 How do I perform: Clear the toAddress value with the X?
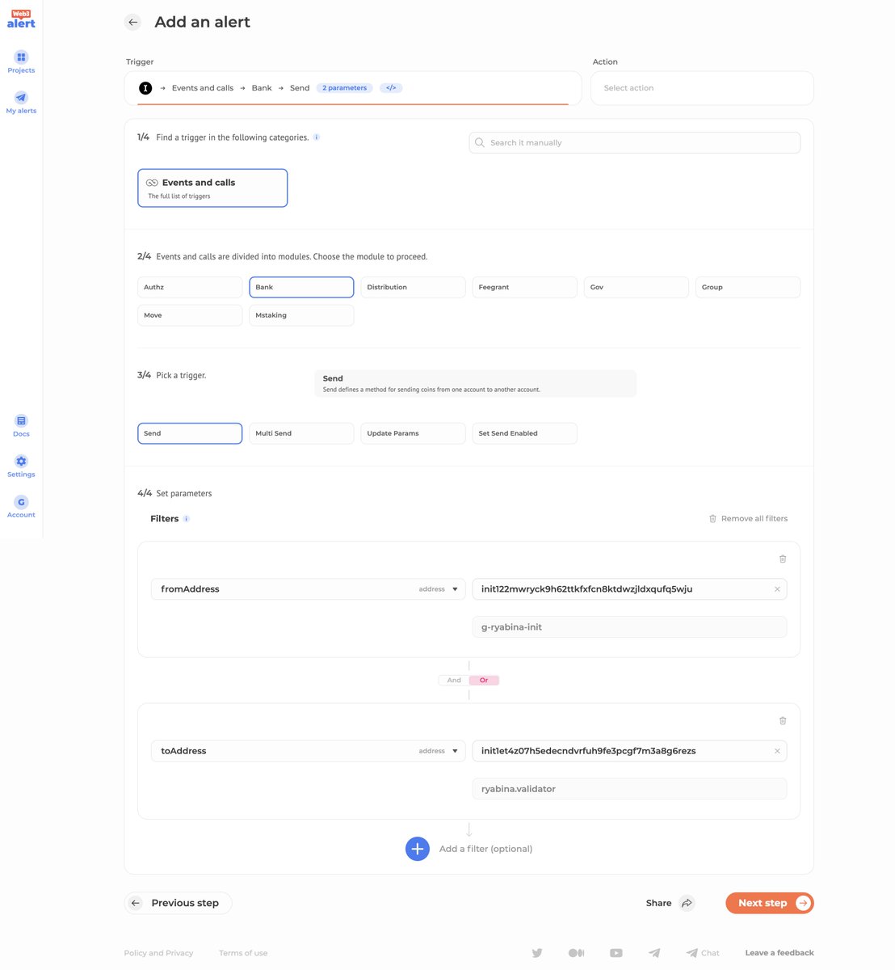pyautogui.click(x=777, y=751)
